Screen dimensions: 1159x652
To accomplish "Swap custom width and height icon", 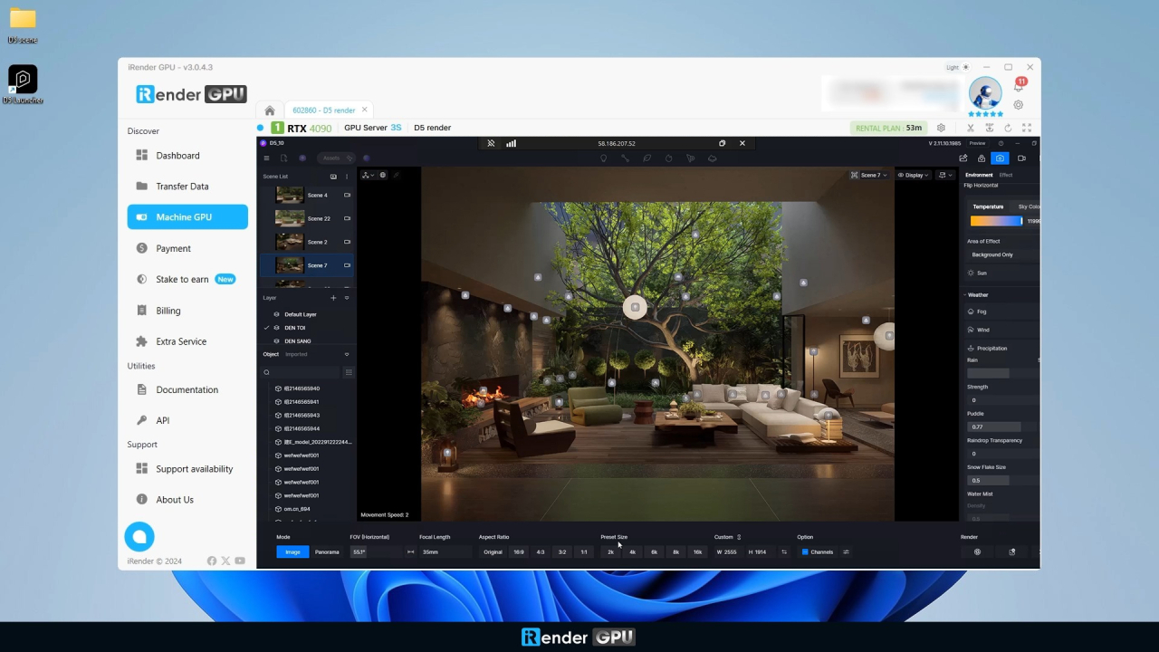I will [784, 551].
